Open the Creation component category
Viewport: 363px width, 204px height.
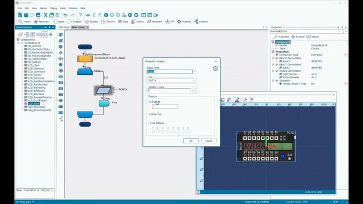[x=201, y=22]
